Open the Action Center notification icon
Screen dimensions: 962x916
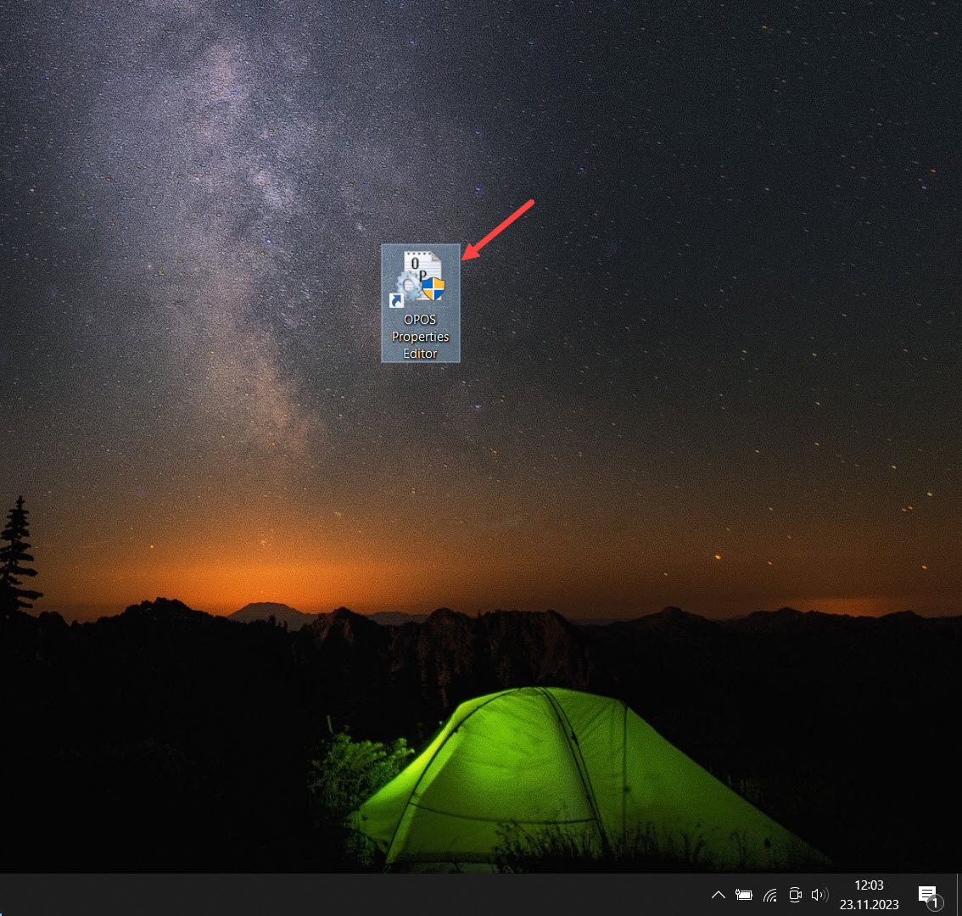tap(926, 893)
